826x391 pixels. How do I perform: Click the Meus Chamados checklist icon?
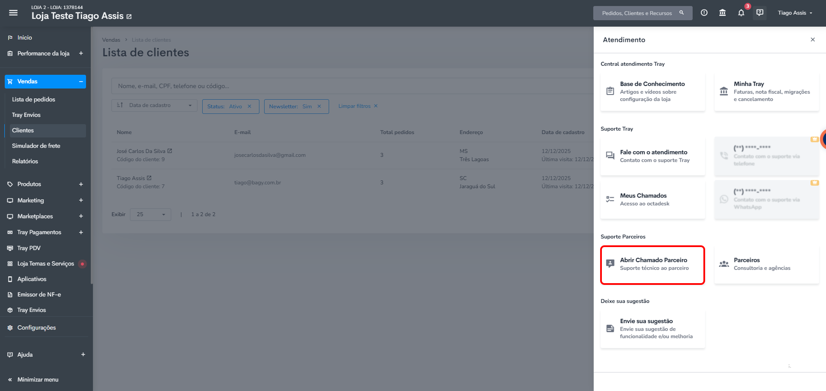[610, 199]
